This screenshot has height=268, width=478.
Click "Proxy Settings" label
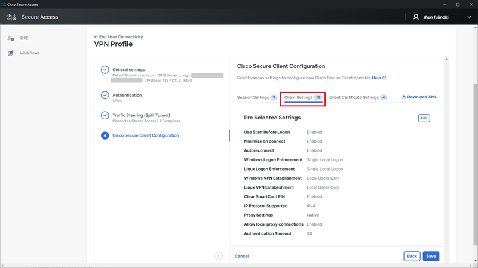[259, 215]
